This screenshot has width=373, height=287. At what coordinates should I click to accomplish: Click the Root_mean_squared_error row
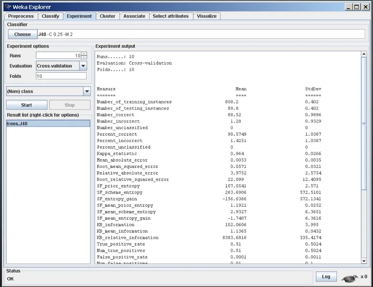(209, 166)
